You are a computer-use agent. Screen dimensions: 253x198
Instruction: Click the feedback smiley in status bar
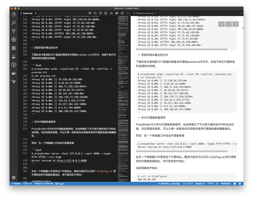(235, 184)
